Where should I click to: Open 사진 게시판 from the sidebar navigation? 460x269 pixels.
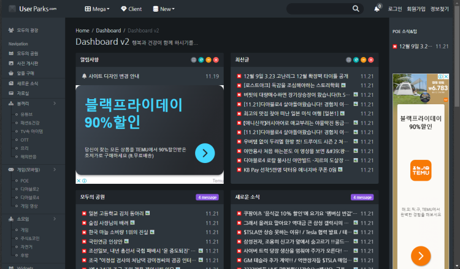(26, 63)
